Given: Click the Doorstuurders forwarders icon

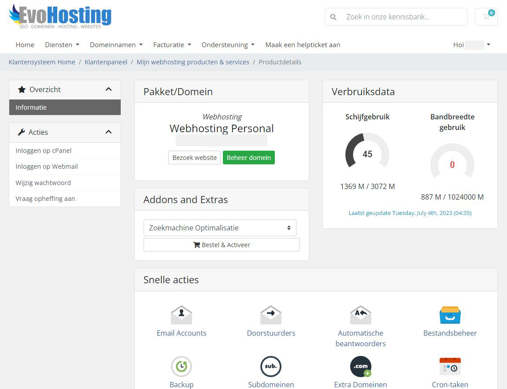Looking at the screenshot, I should (x=271, y=315).
